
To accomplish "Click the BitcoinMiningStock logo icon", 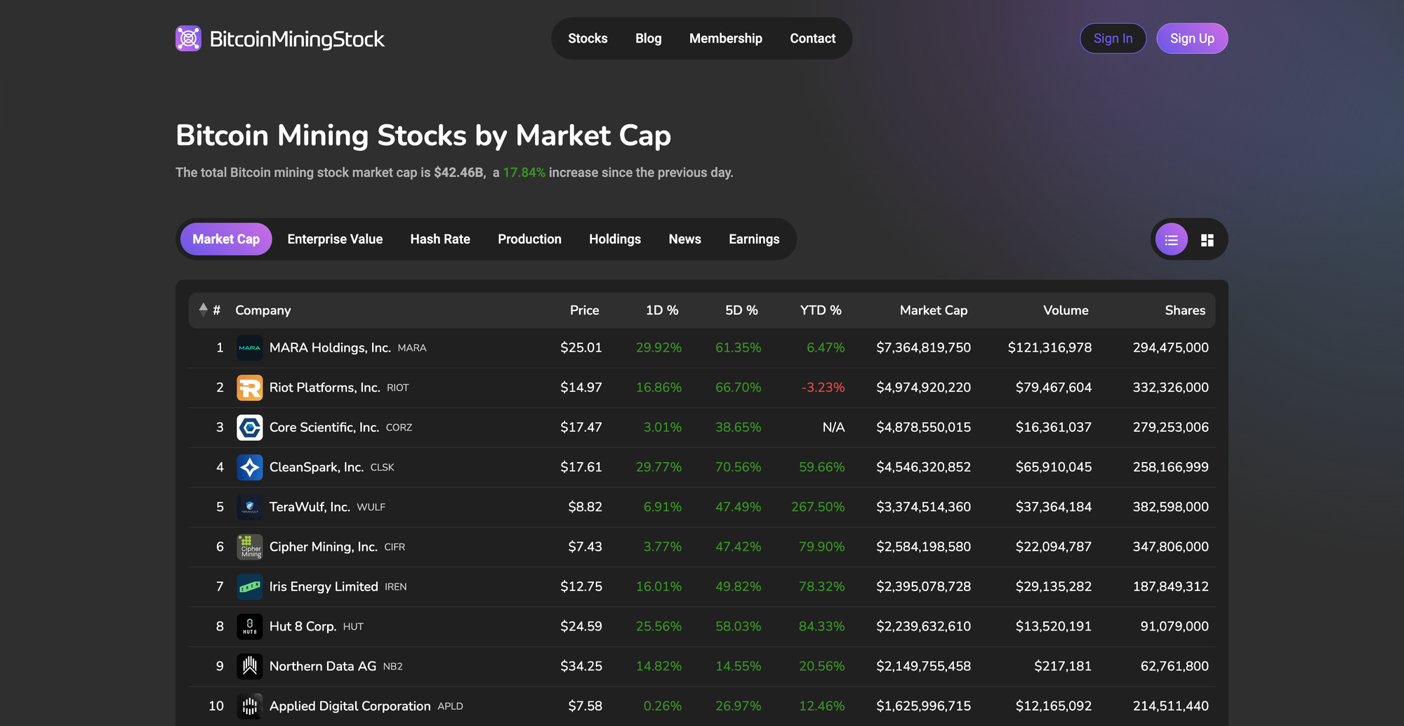I will [188, 39].
